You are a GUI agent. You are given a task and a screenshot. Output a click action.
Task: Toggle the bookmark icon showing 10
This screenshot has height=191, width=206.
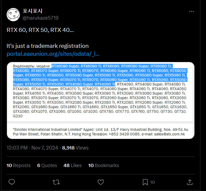145,182
